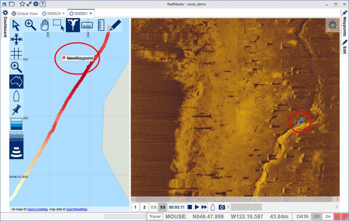Pick the rectangle selection tool
Image resolution: width=349 pixels, height=221 pixels.
pos(58,25)
